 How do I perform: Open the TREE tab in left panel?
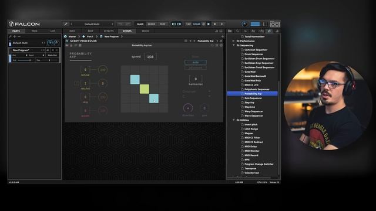[x=35, y=31]
